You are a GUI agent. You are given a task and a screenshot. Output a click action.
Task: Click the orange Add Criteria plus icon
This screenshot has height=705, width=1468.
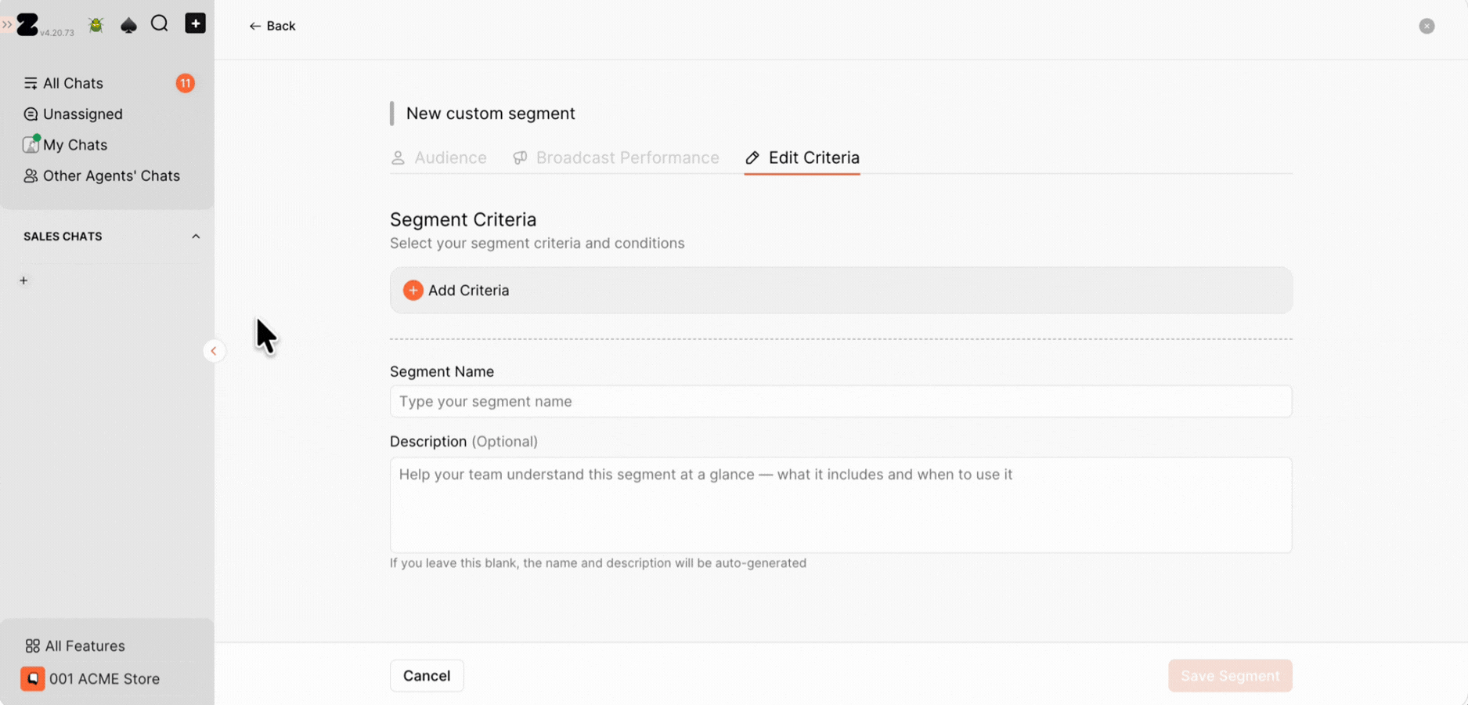coord(413,290)
